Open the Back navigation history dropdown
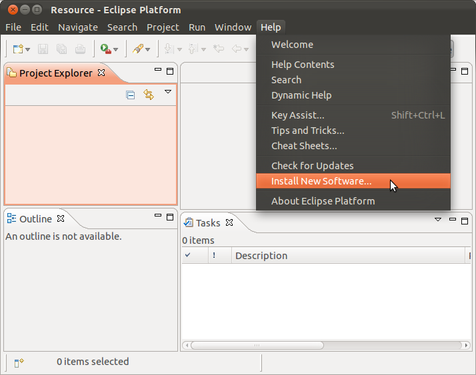Image resolution: width=476 pixels, height=375 pixels. [246, 49]
